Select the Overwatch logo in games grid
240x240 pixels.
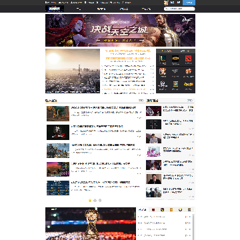pyautogui.click(x=163, y=84)
